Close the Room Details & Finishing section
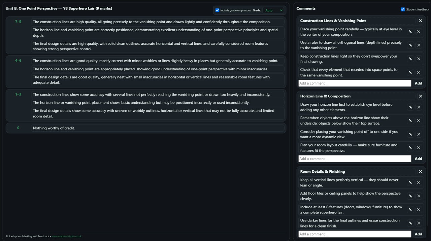This screenshot has width=431, height=241. pyautogui.click(x=420, y=172)
